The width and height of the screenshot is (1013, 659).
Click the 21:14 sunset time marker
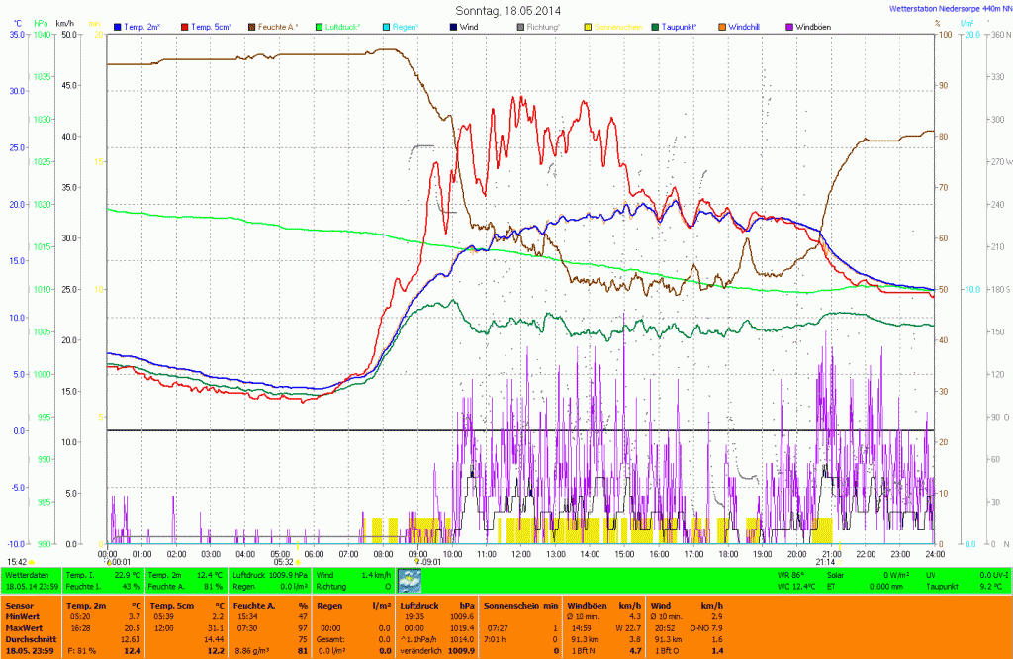point(825,562)
